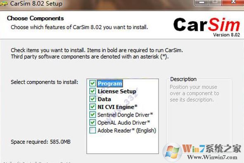Select the OpenAL Audio Driver* label
This screenshot has height=163, width=244.
[123, 123]
